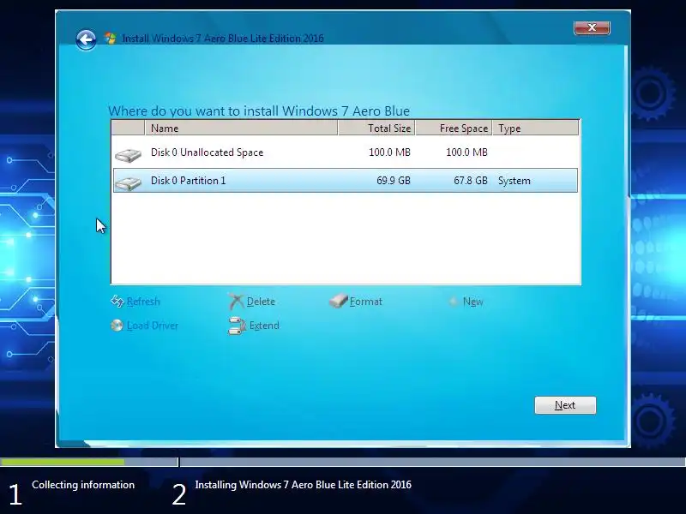Click the 69.9 GB total size value
This screenshot has width=686, height=514.
[x=394, y=181]
